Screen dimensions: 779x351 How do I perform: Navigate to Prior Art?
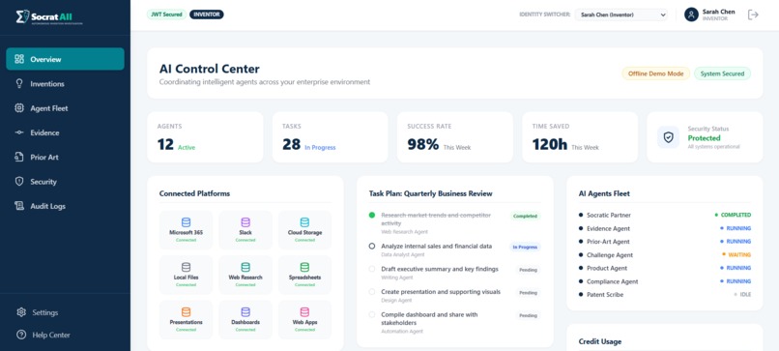[65, 157]
